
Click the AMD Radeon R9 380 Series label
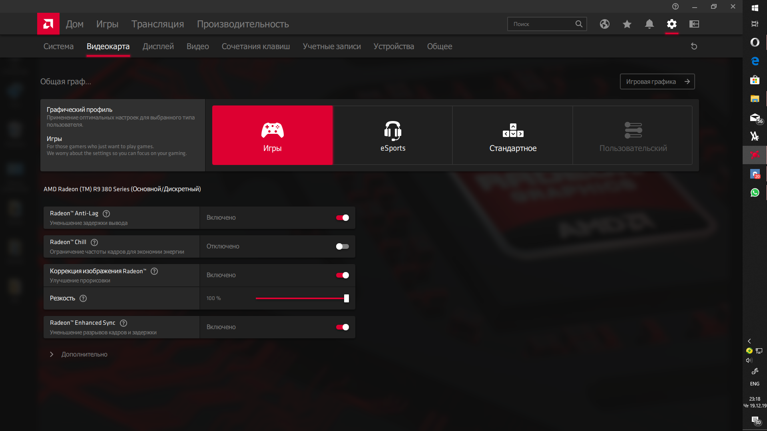pos(122,189)
